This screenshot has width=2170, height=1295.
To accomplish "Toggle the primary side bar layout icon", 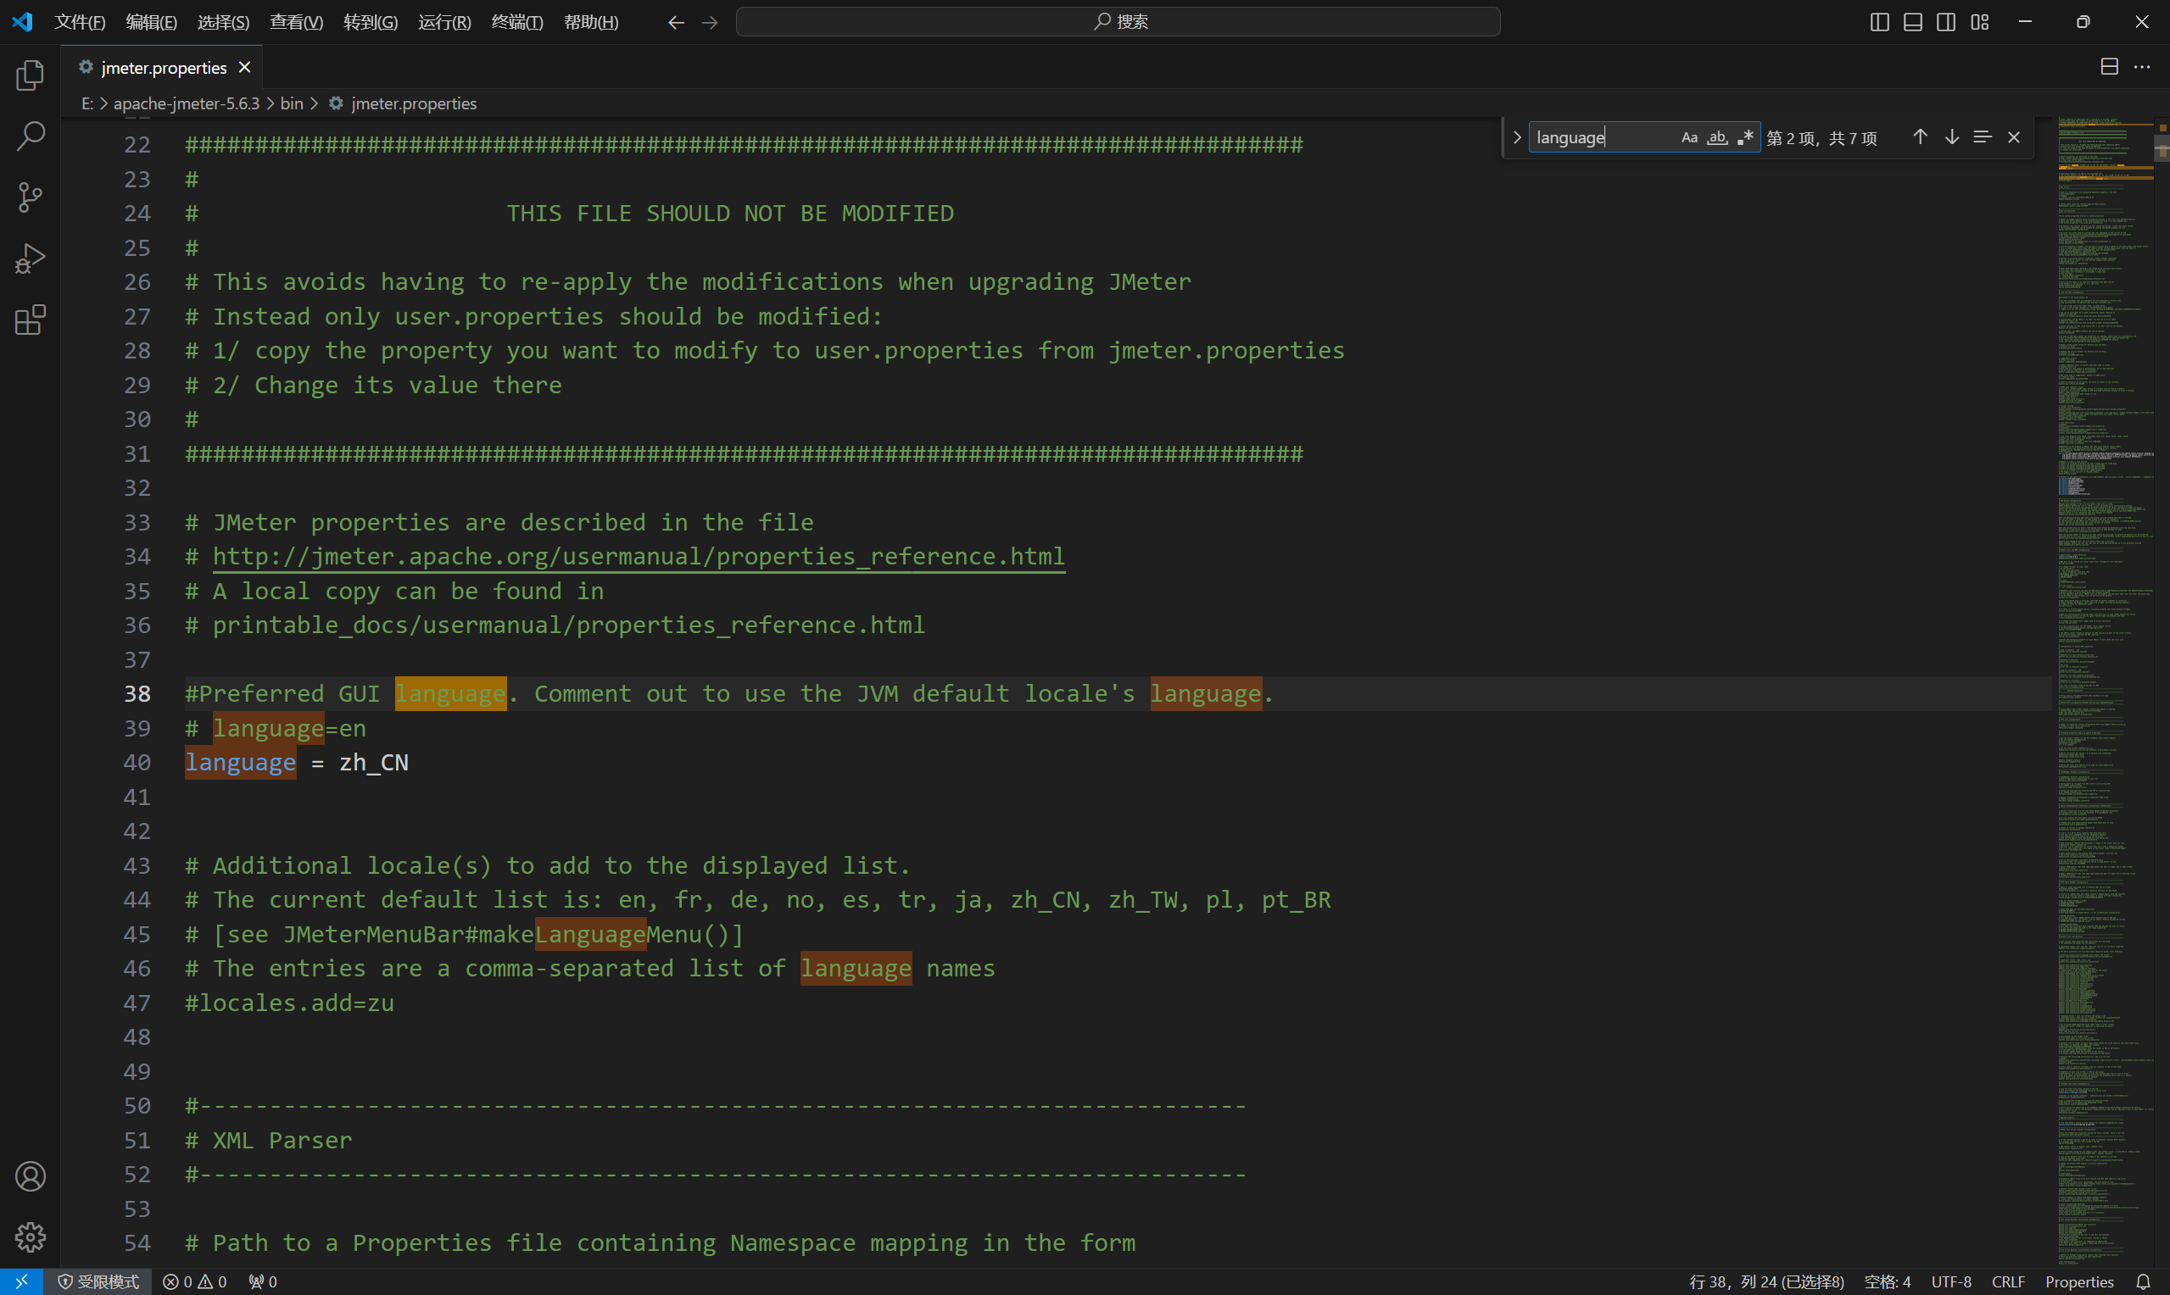I will coord(1879,22).
